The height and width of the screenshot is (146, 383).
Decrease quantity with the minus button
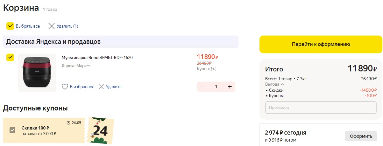(x=203, y=87)
